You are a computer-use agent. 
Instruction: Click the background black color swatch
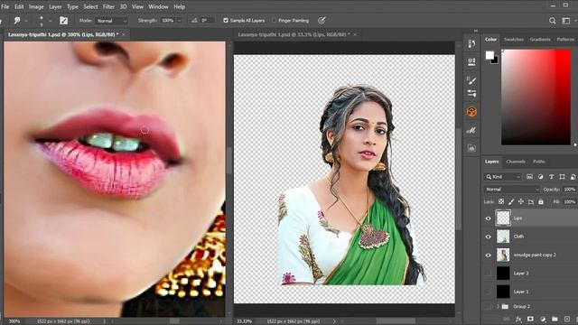pos(496,60)
